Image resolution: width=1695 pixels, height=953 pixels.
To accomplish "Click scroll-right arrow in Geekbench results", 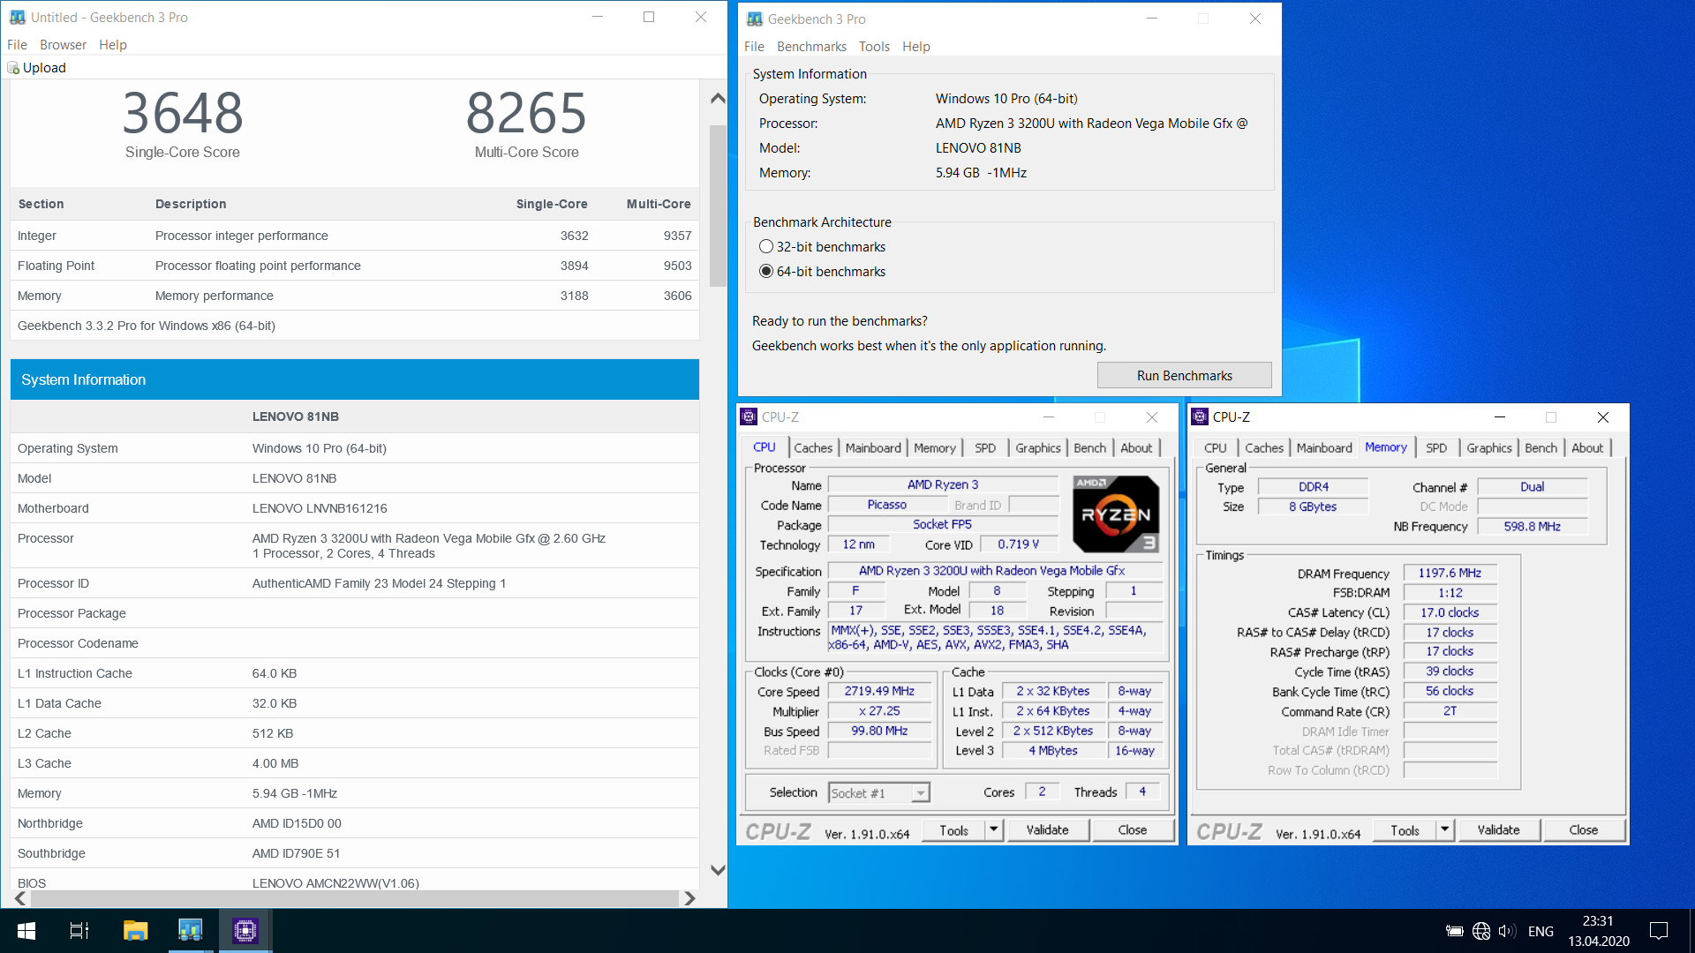I will 689,898.
